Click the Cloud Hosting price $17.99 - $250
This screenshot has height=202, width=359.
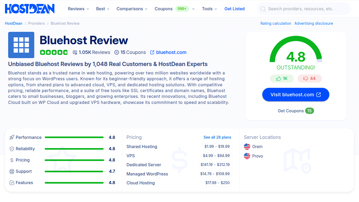coord(218,183)
